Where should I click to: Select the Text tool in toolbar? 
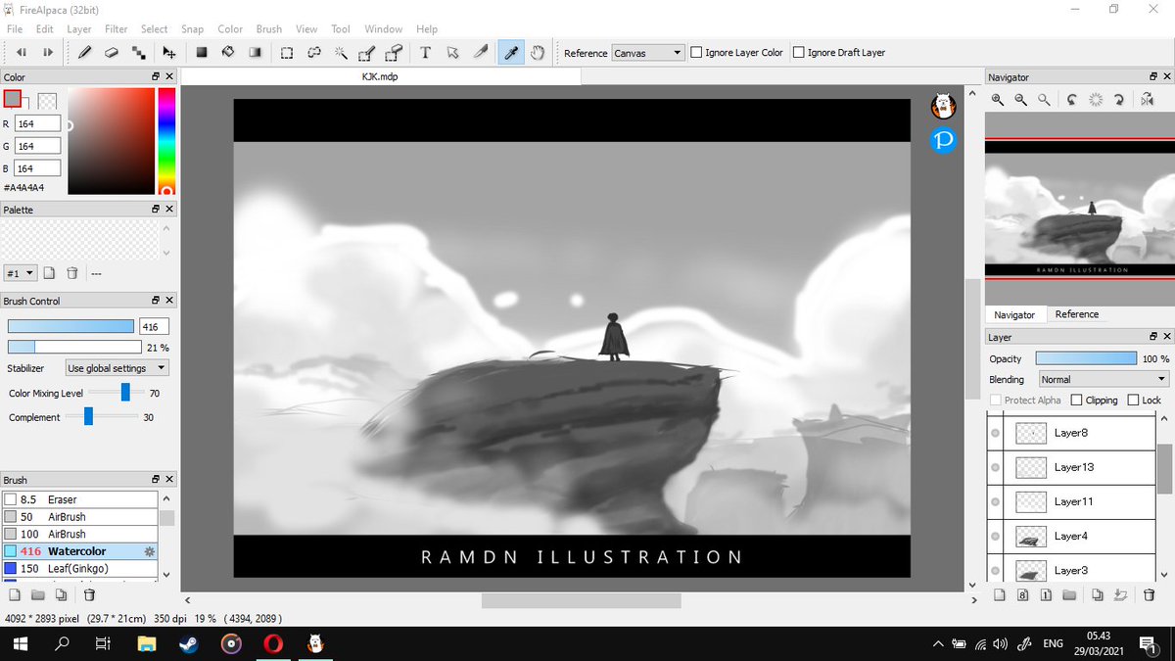[426, 53]
